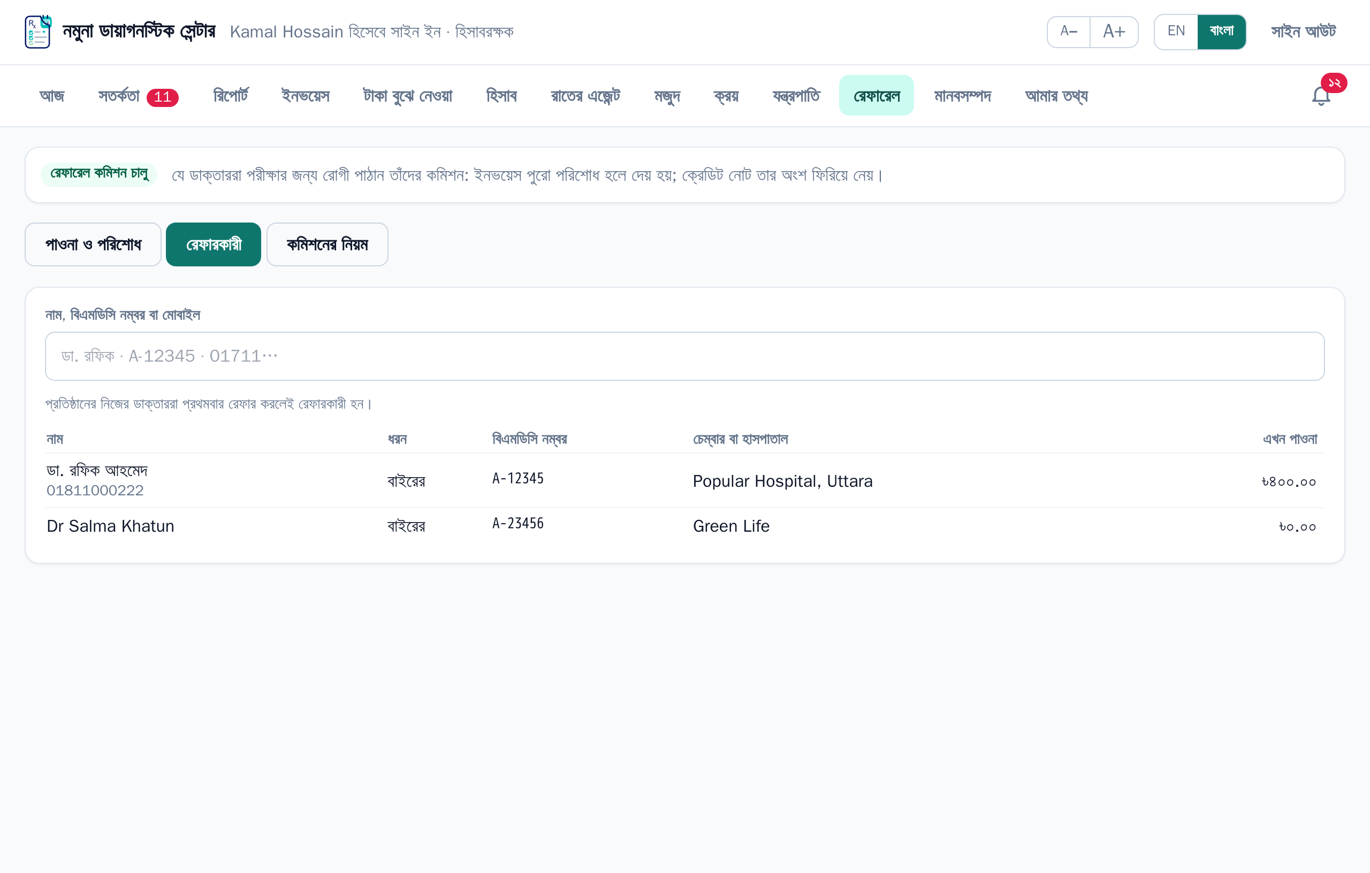Screen dimensions: 1370x873
Task: Open the ইনভয়েস tab
Action: tap(305, 96)
